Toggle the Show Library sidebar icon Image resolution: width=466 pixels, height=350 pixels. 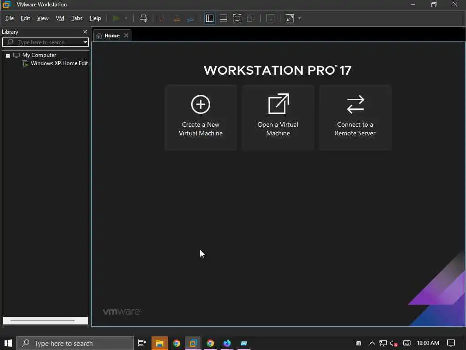tap(210, 18)
